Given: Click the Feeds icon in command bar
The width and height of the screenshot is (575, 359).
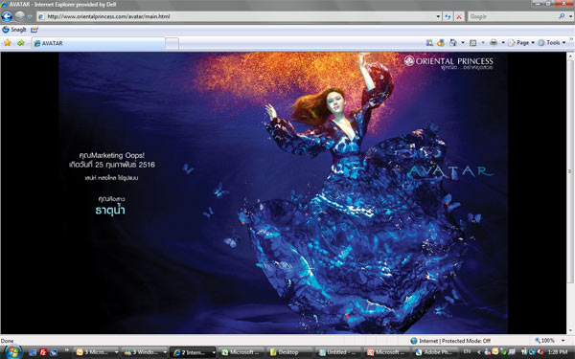Looking at the screenshot, I should click(x=473, y=43).
